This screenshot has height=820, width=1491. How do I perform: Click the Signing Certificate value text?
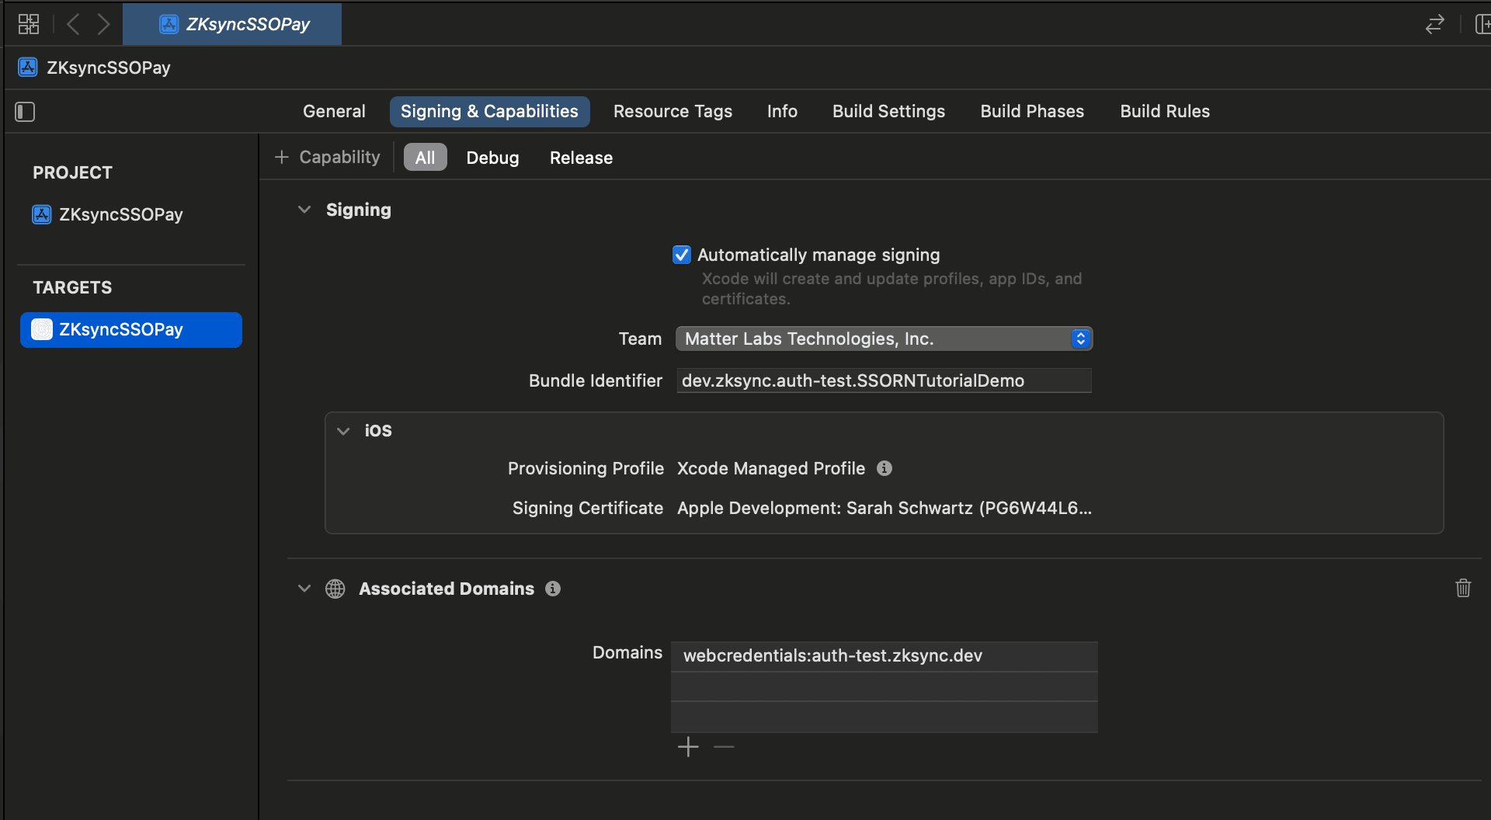pyautogui.click(x=884, y=508)
